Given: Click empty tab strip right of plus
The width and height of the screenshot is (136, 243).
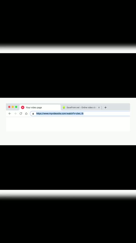Looking at the screenshot, I should pyautogui.click(x=119, y=107).
